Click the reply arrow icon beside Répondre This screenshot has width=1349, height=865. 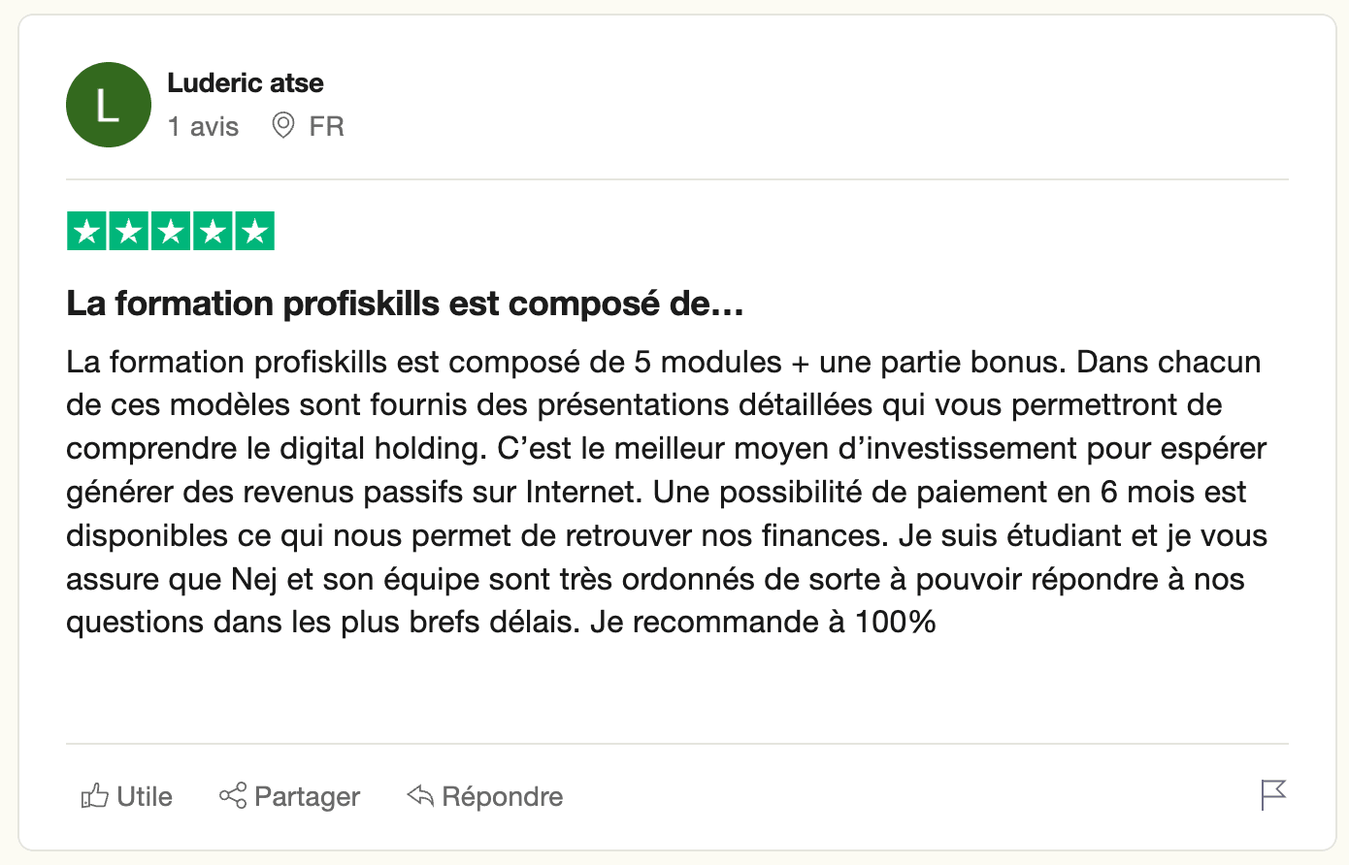click(x=420, y=796)
